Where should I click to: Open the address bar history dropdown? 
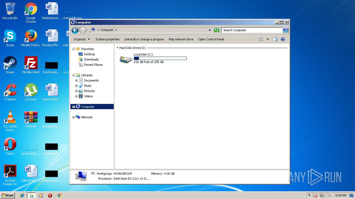tap(210, 30)
